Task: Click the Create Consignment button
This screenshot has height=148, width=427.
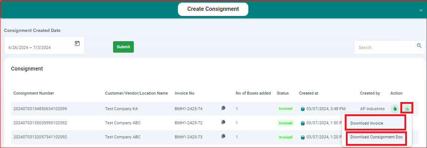Action: point(213,9)
